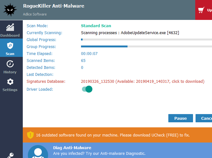The height and width of the screenshot is (158, 212).
Task: Click the Global Progress bar
Action: [146, 39]
